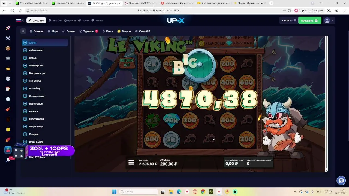Open a new browser tab with plus

[271, 3]
